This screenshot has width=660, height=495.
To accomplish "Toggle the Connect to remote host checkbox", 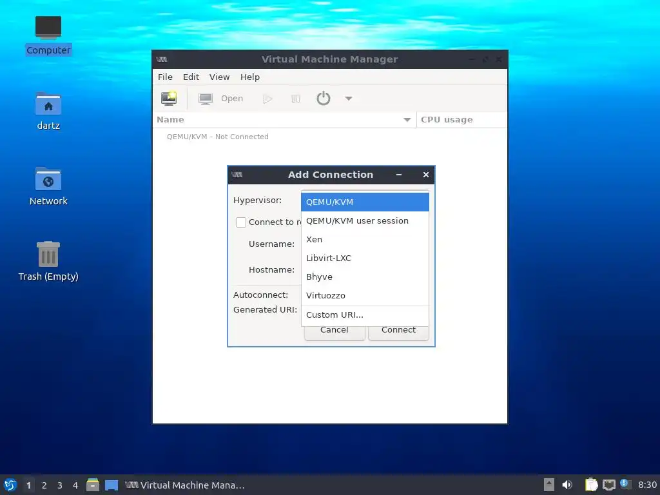I will coord(241,222).
